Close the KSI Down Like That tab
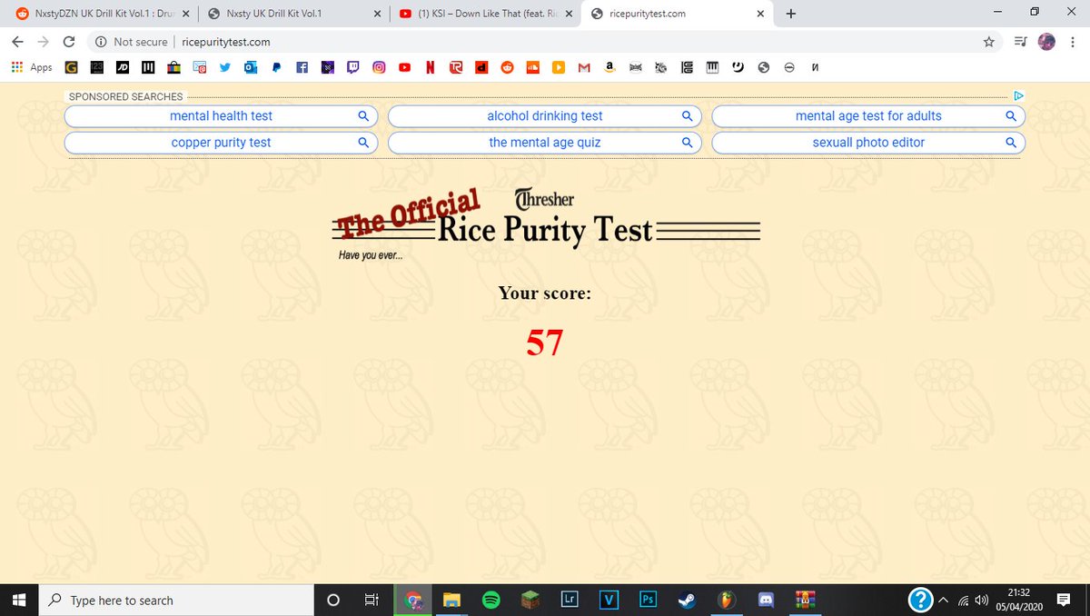The width and height of the screenshot is (1090, 616). pos(569,14)
